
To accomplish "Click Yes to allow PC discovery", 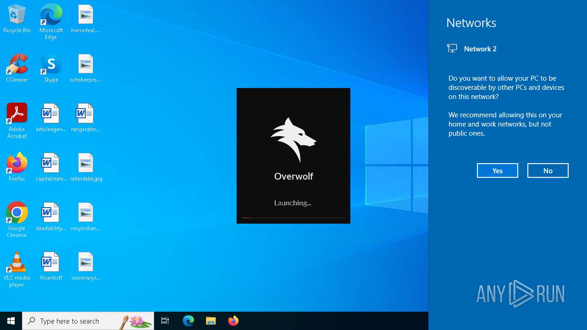I will (x=498, y=170).
